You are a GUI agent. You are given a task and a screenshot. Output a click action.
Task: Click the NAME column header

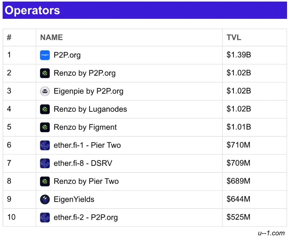[x=51, y=37]
